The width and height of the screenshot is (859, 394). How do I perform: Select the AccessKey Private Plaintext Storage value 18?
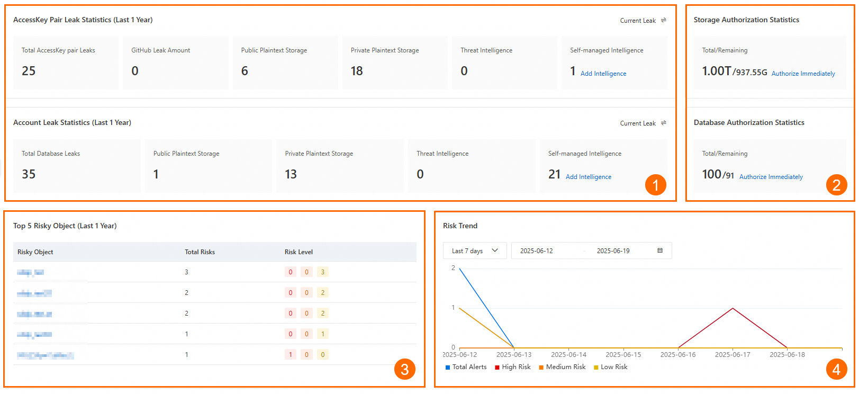click(x=357, y=71)
